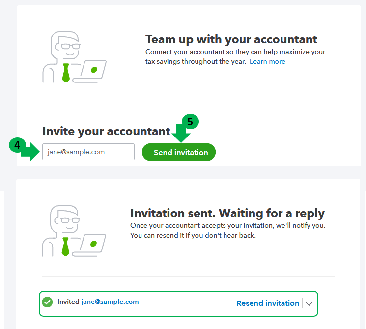The width and height of the screenshot is (366, 329).
Task: Click the step 5 number badge
Action: click(x=189, y=122)
